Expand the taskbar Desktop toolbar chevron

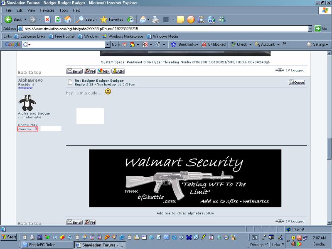pos(266,244)
